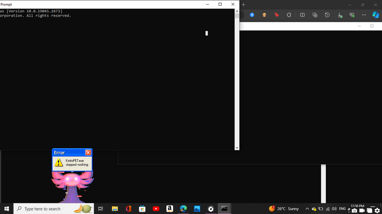
Task: Open overlay settings gear icon
Action: pyautogui.click(x=377, y=211)
